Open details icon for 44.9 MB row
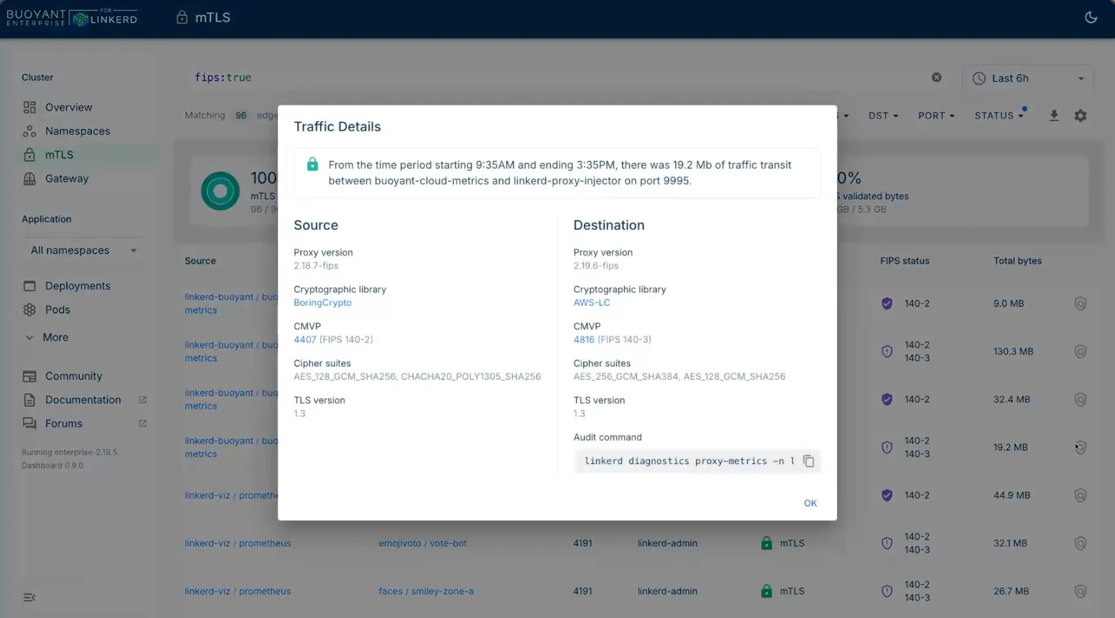The image size is (1115, 618). tap(1080, 495)
